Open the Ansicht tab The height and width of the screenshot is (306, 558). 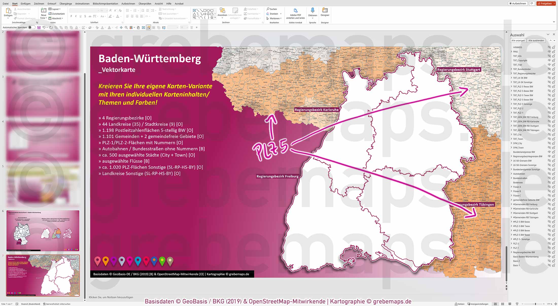coord(159,4)
